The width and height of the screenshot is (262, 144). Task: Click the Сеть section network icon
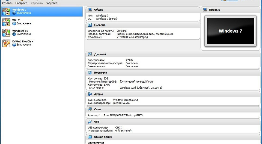(90, 109)
